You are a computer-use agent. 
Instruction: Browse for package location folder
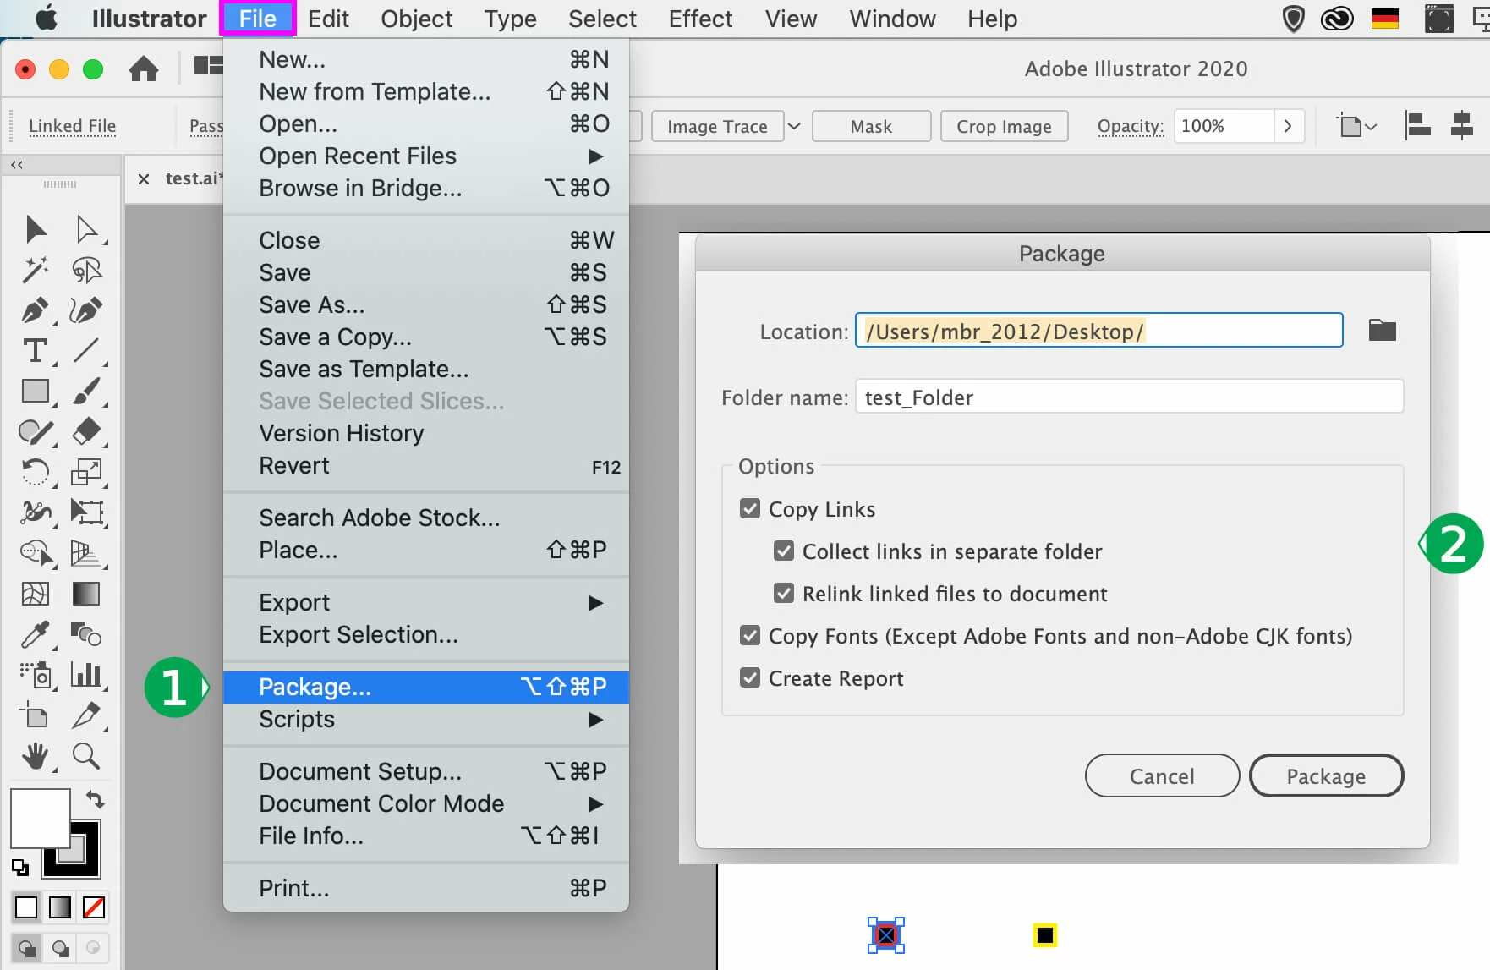1383,331
